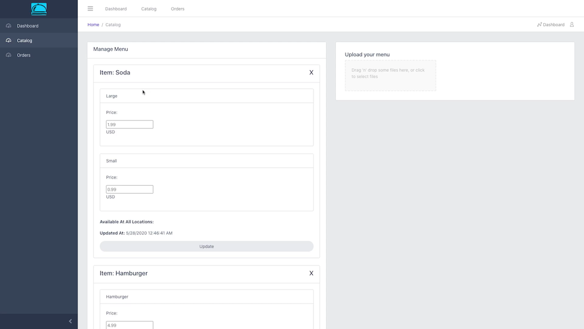This screenshot has height=329, width=584.
Task: Open Orders in the sidebar
Action: (24, 55)
